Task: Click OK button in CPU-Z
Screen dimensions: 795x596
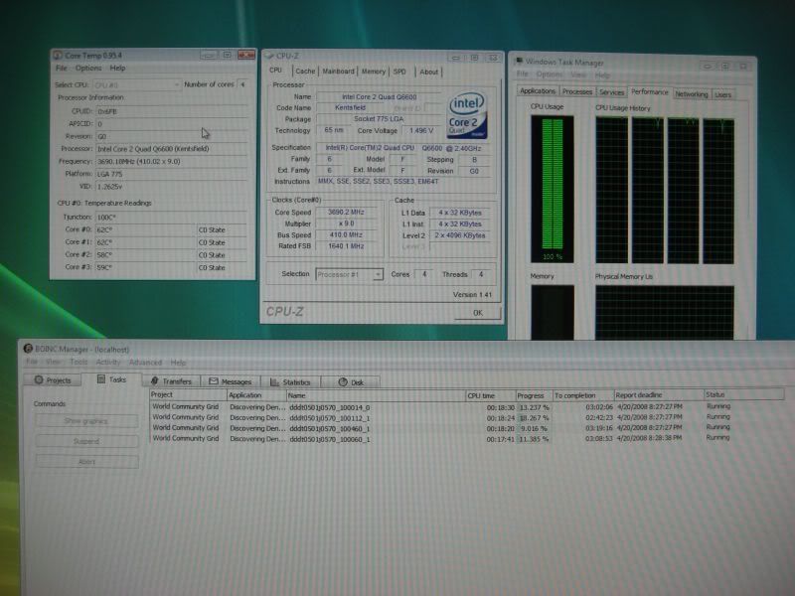Action: coord(477,313)
